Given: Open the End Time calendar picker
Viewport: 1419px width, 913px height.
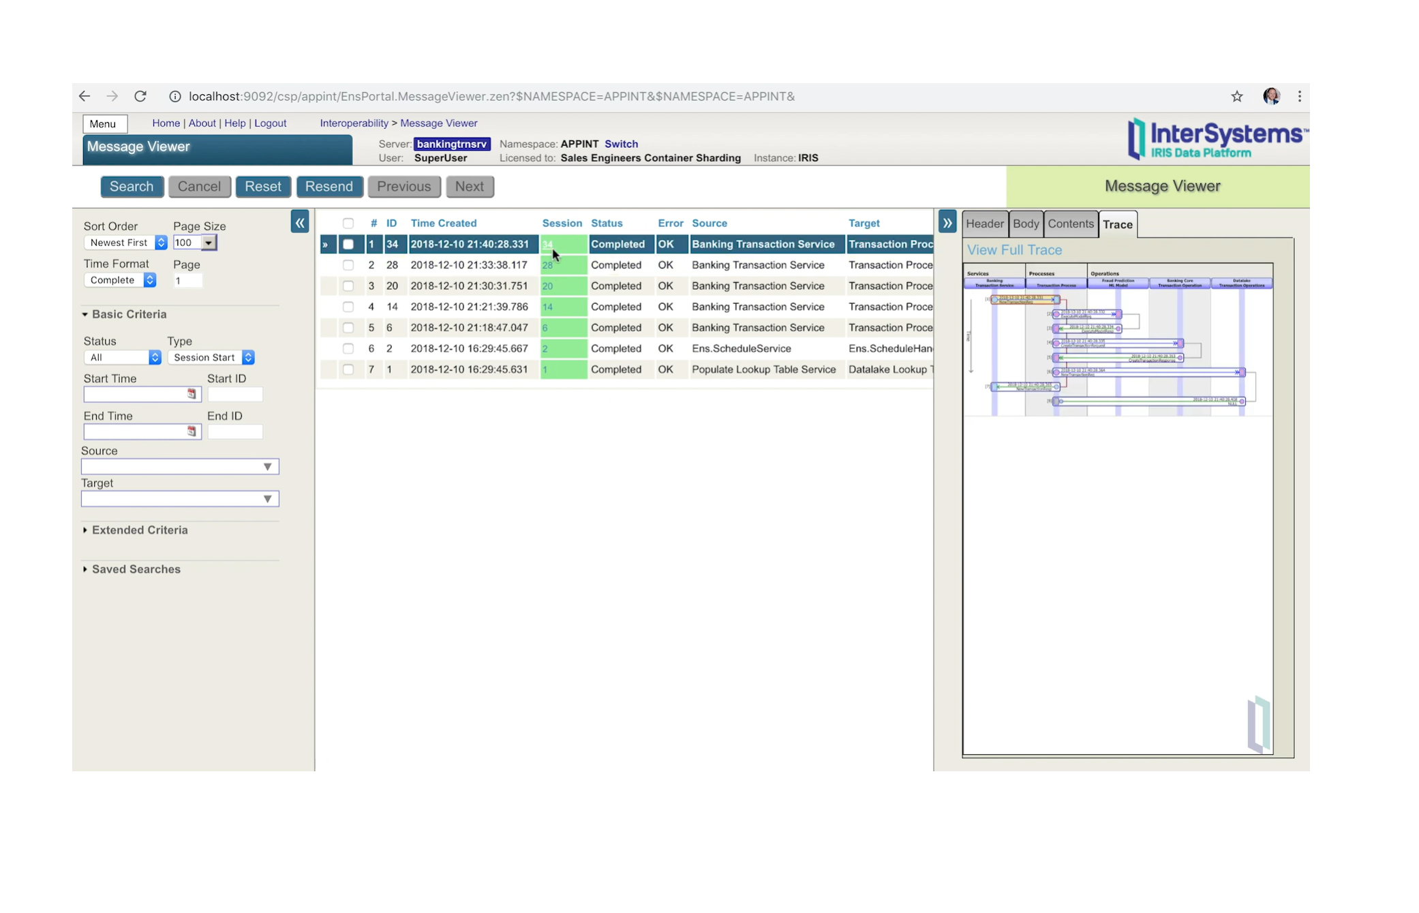Looking at the screenshot, I should 192,431.
